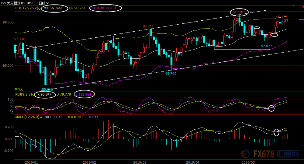Click the 2019/01 date axis label
This screenshot has width=304, height=164.
coord(31,162)
